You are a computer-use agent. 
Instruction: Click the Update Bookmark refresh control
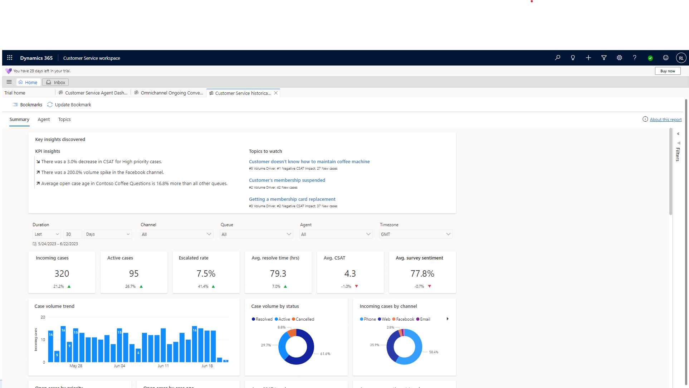[x=69, y=105]
